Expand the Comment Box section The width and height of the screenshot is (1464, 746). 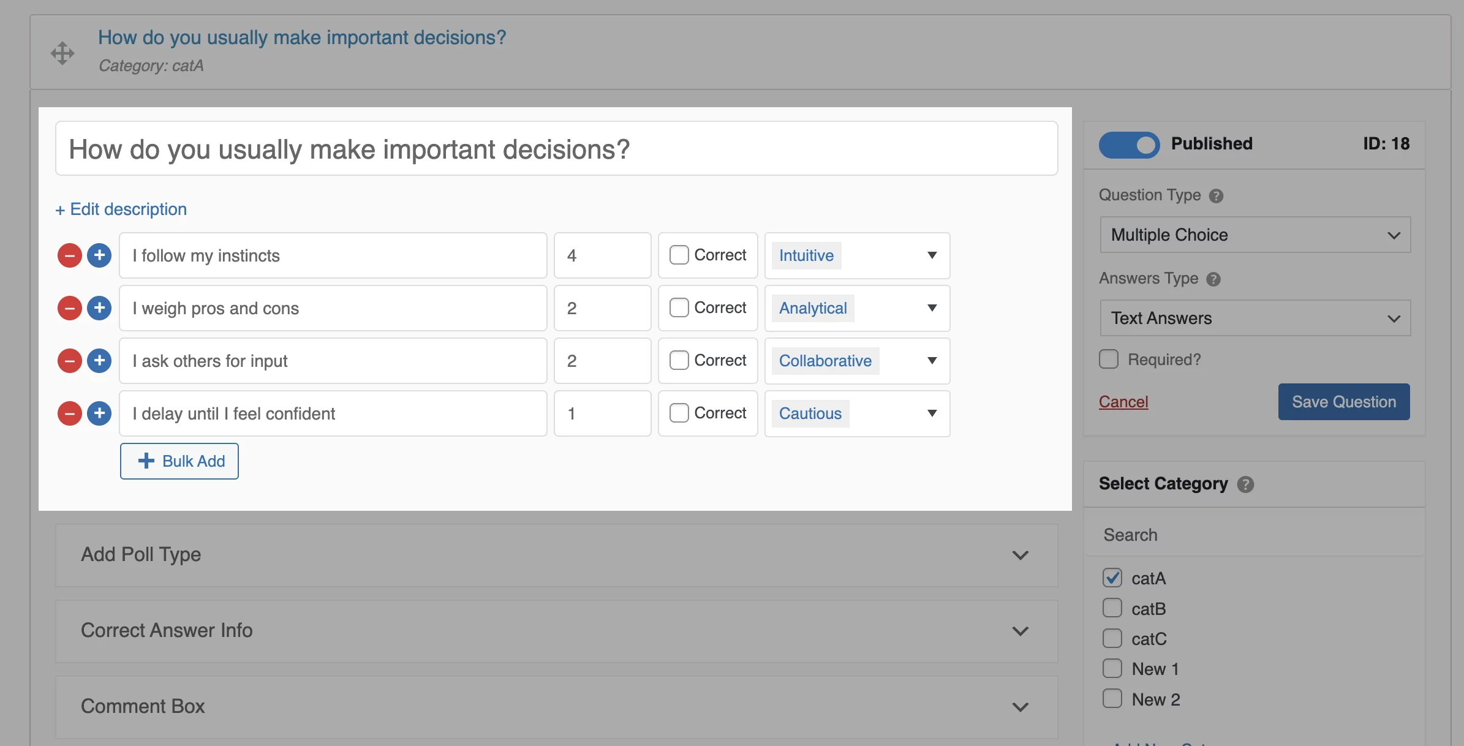(x=556, y=707)
